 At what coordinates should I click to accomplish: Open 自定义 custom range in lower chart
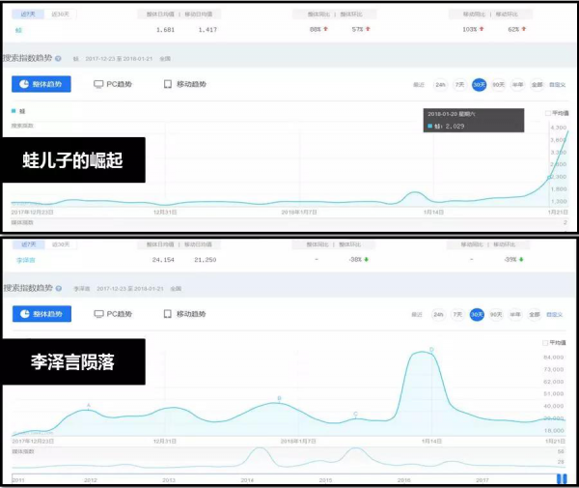(x=555, y=314)
